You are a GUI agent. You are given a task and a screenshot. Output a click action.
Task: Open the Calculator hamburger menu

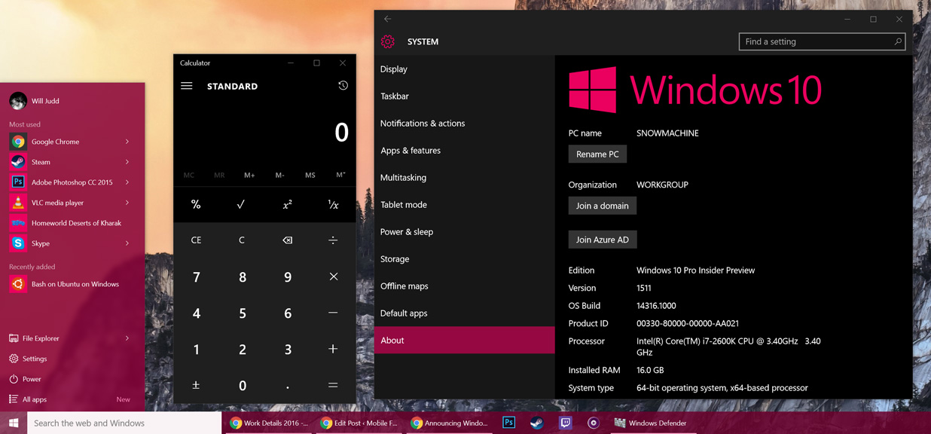click(187, 86)
